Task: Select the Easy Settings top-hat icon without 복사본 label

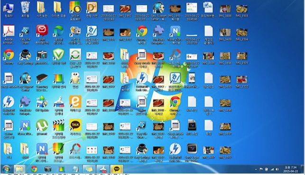Action: 25,57
